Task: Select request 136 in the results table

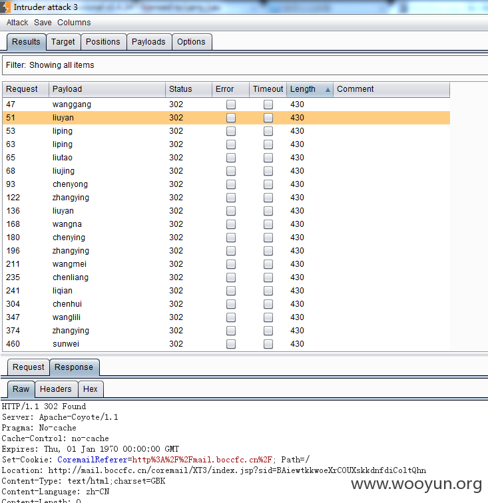Action: click(226, 211)
